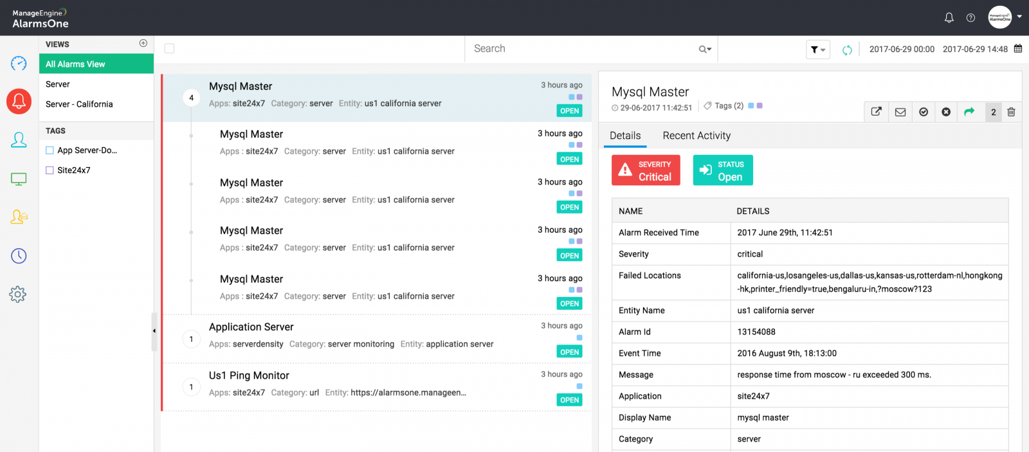1029x452 pixels.
Task: Open the filter dropdown
Action: (818, 50)
